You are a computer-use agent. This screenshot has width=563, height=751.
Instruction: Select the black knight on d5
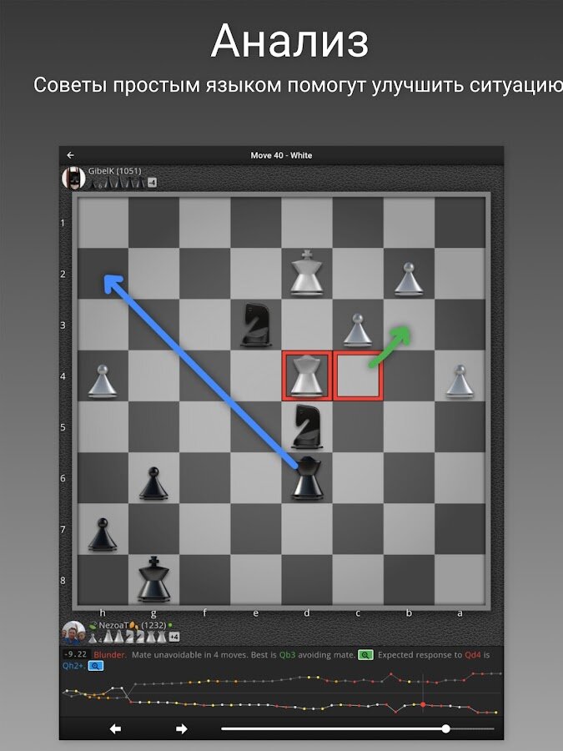coord(306,426)
